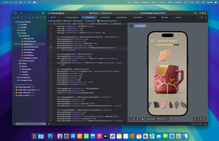Switch to the RotatePiece tab
219x141 pixels.
click(105, 17)
